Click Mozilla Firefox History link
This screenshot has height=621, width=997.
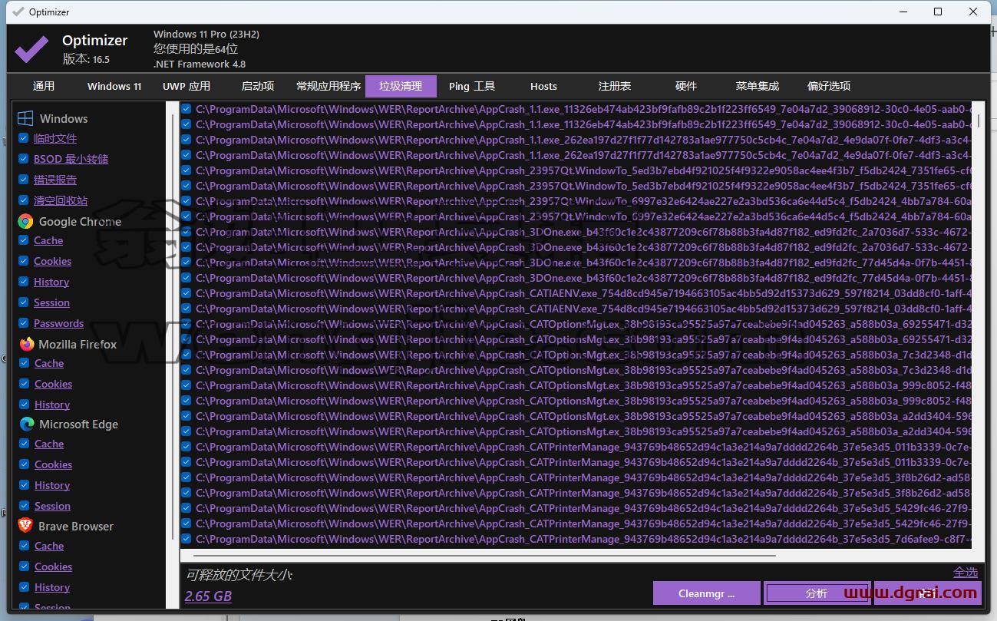51,405
